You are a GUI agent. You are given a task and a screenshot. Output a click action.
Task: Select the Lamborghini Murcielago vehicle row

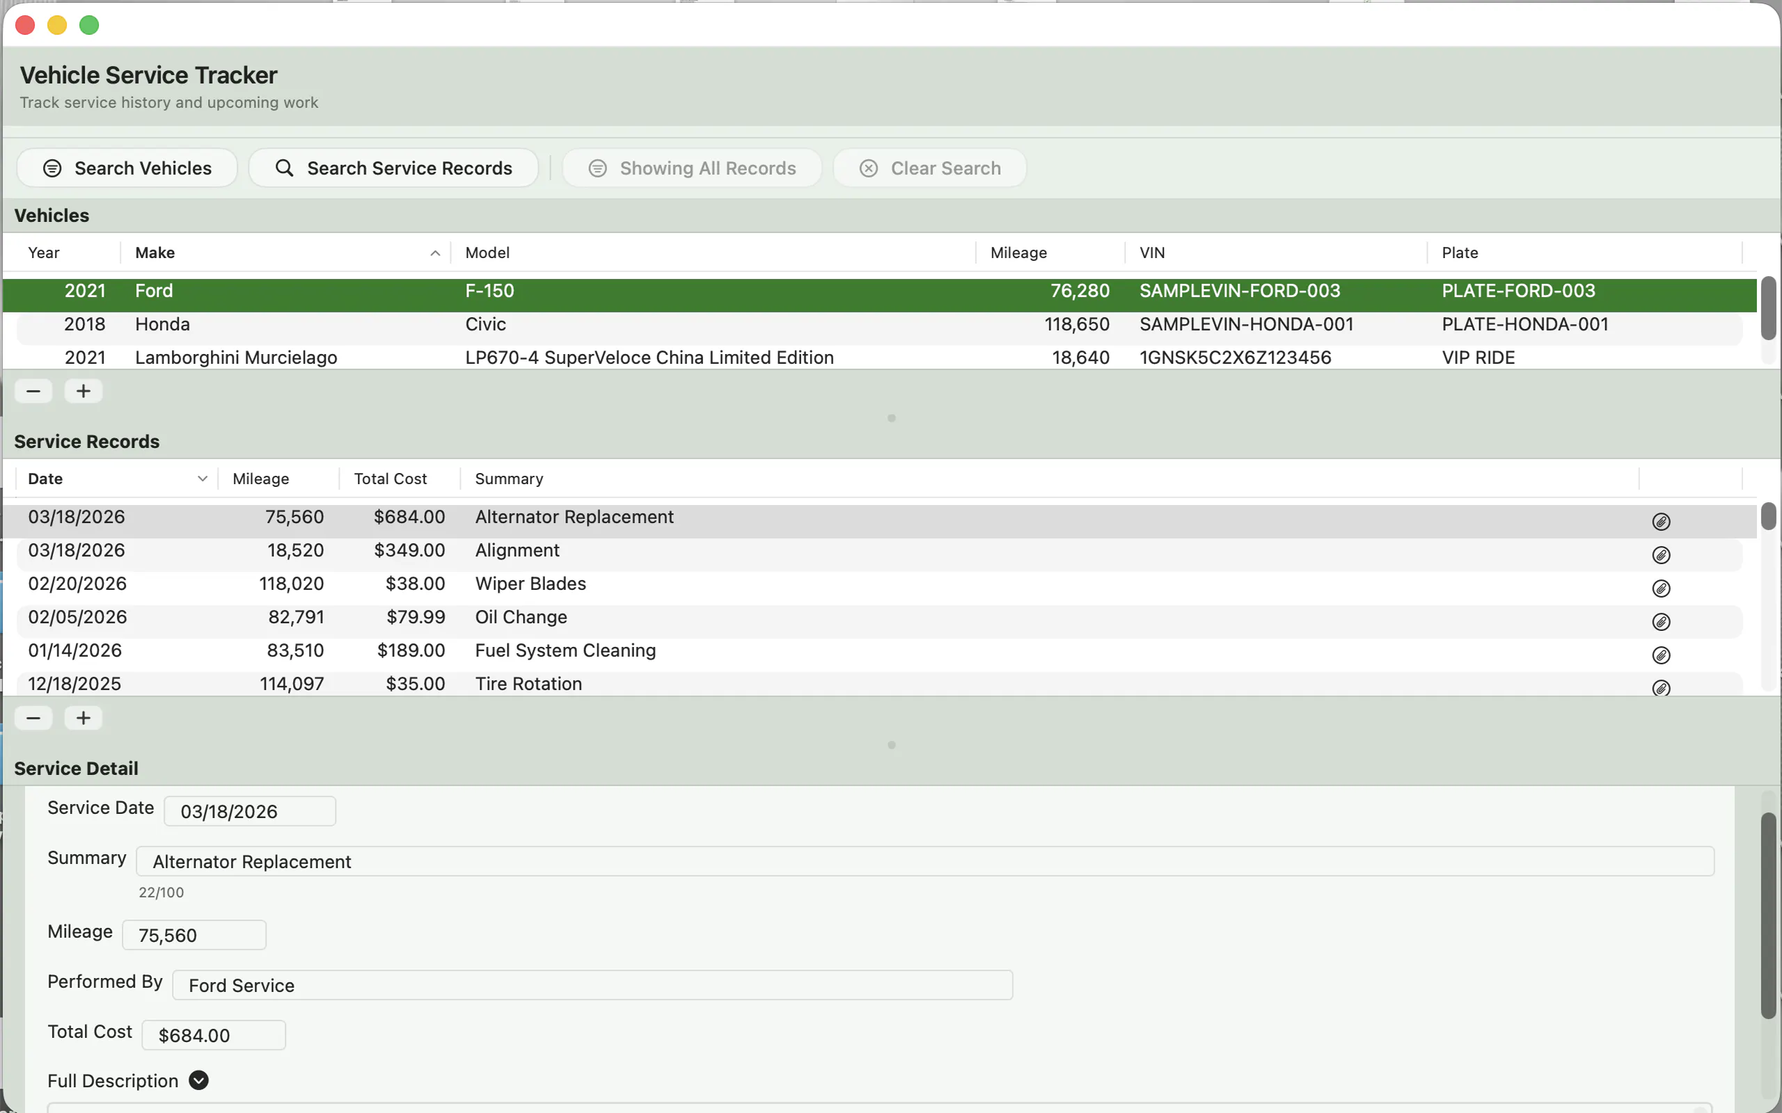click(x=879, y=357)
